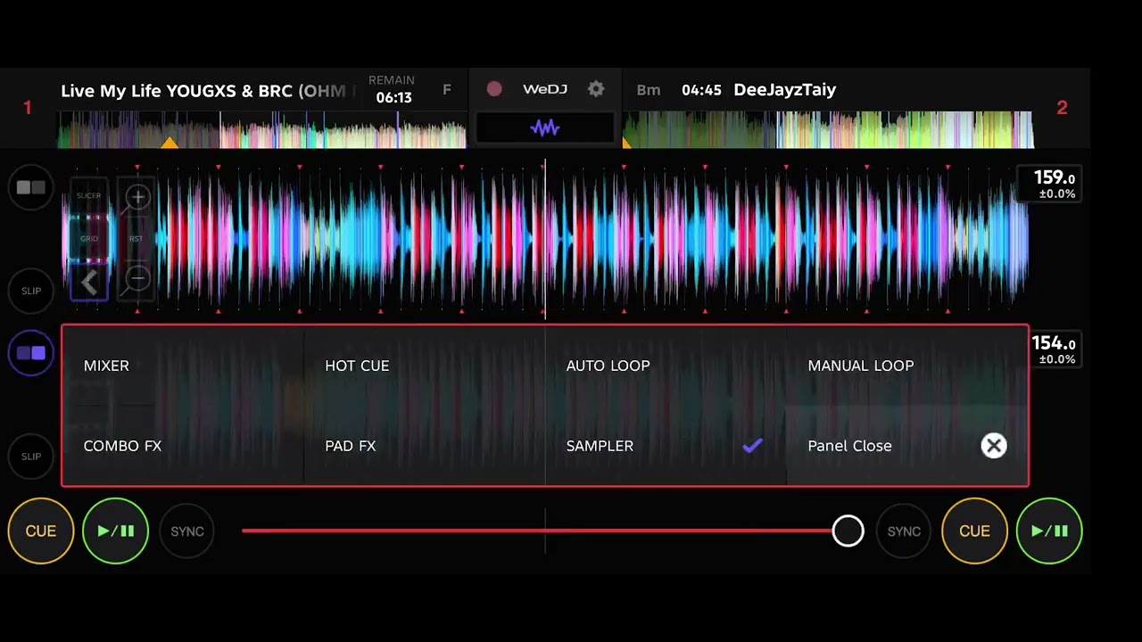Toggle SLIP mode for deck 1
1142x642 pixels.
click(31, 291)
